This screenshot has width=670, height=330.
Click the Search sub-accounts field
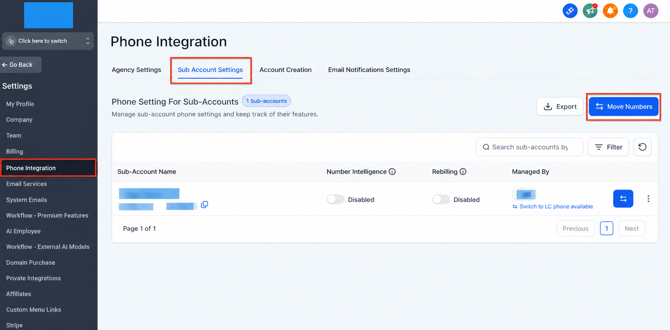click(529, 147)
